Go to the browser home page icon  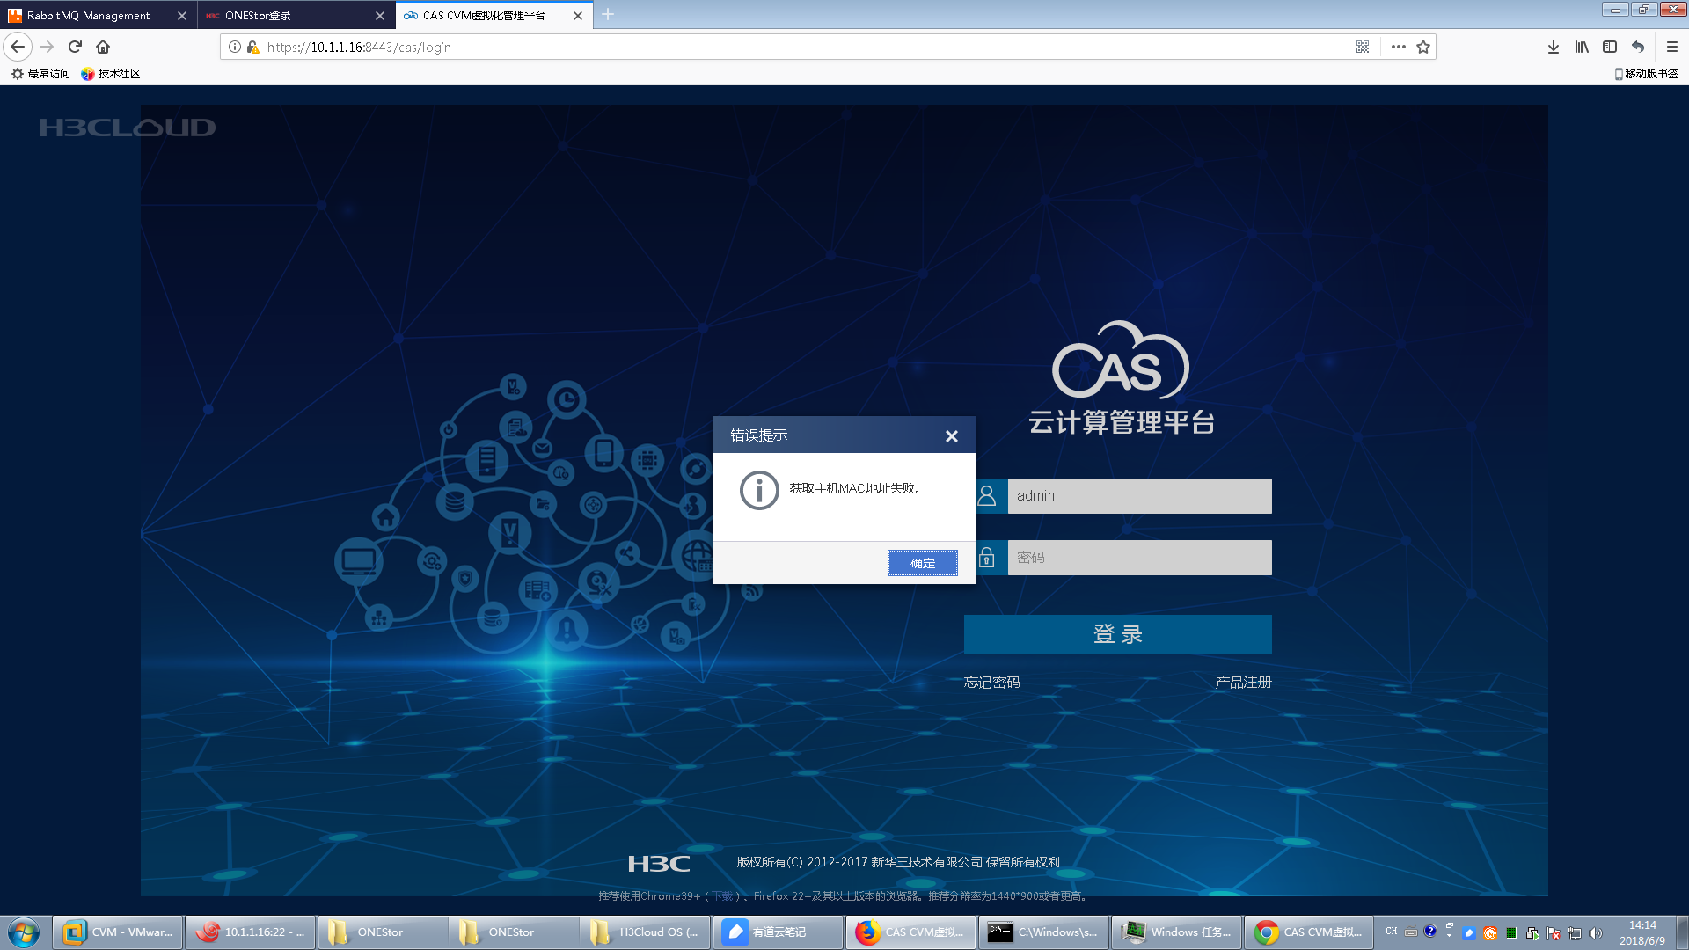(103, 47)
